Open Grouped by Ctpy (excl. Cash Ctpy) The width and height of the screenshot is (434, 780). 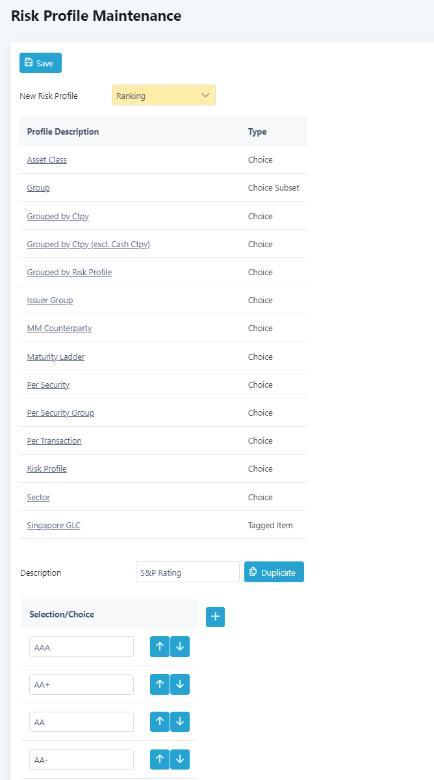[88, 244]
